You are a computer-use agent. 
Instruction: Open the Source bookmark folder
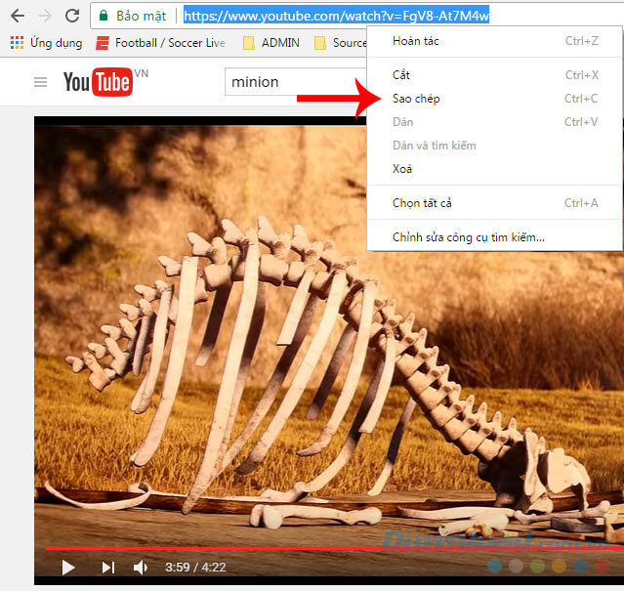[342, 43]
